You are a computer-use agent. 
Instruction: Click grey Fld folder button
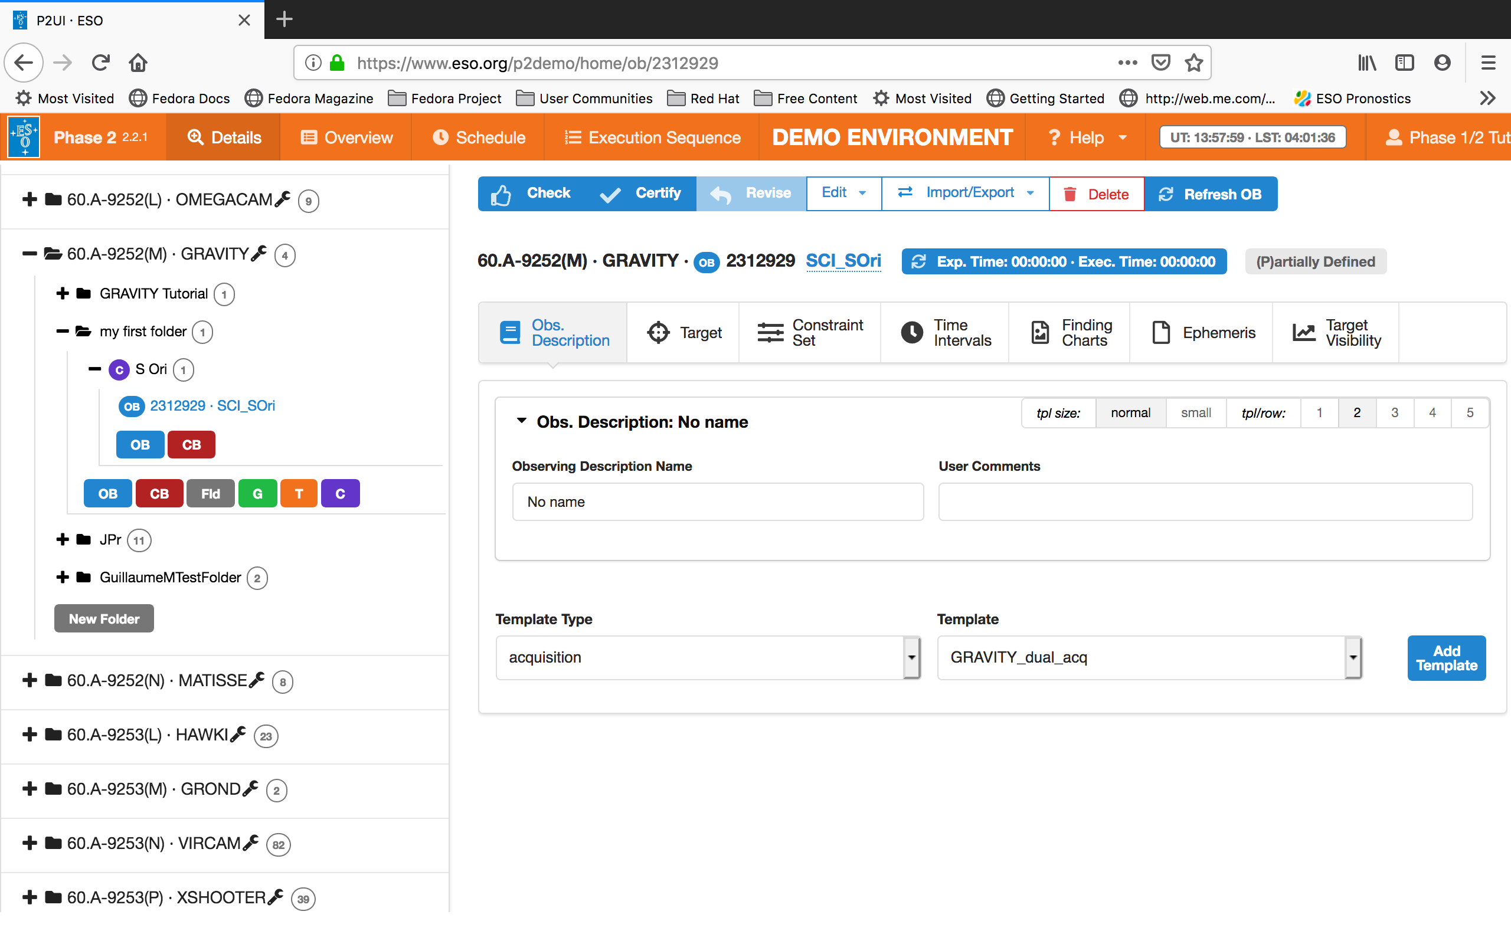pos(210,493)
